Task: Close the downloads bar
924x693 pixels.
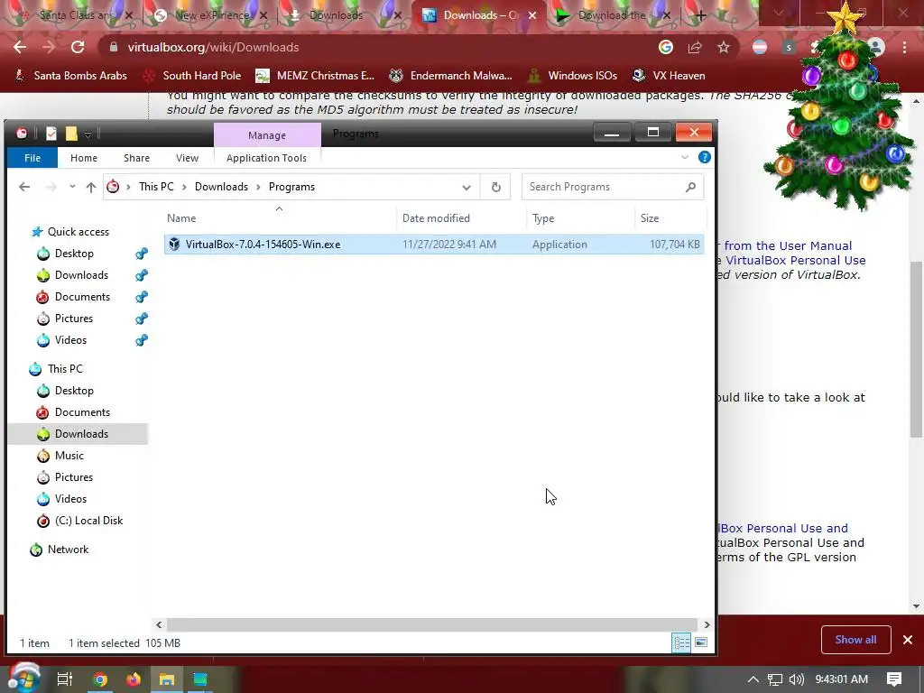Action: click(x=908, y=640)
